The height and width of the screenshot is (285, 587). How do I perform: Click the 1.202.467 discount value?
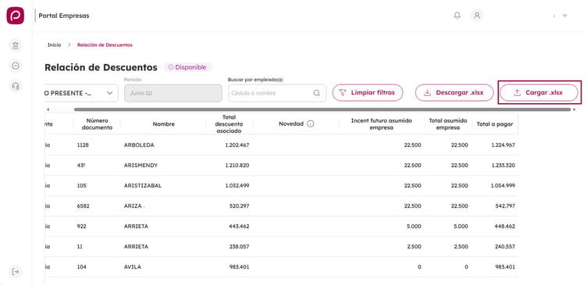coord(237,145)
